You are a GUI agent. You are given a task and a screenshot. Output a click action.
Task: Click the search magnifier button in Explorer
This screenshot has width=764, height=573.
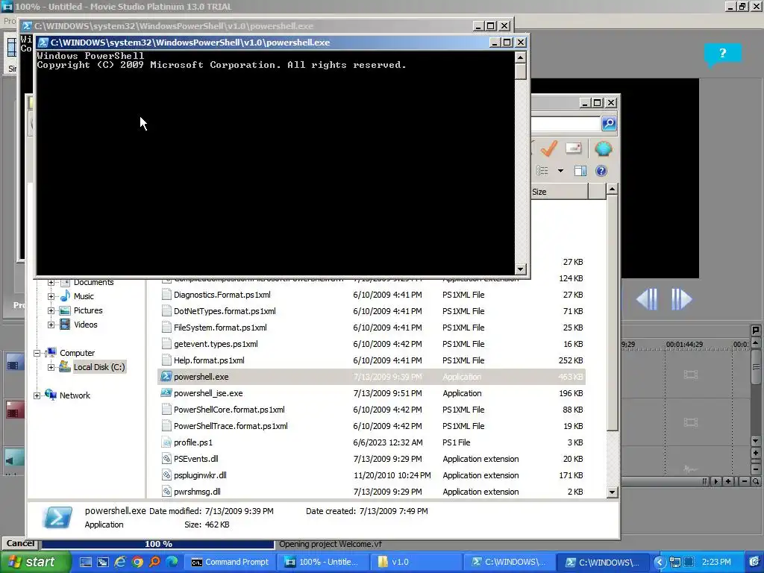[609, 124]
